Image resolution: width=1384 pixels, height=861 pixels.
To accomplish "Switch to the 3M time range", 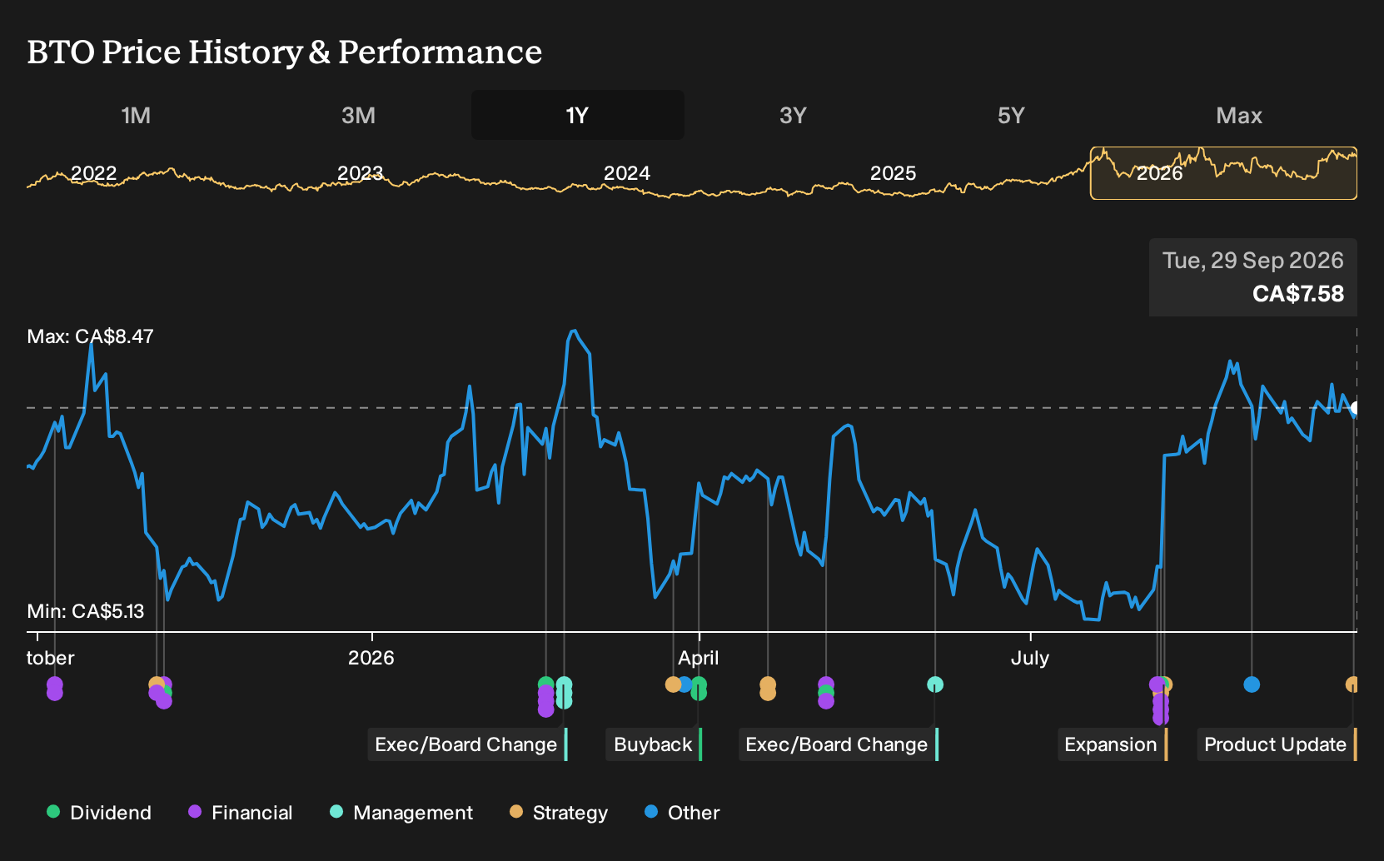I will point(358,115).
